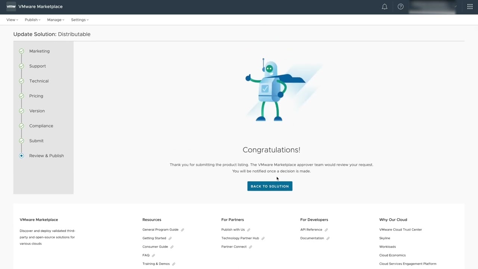Viewport: 478px width, 269px height.
Task: Open the blurred user account dropdown
Action: [433, 7]
